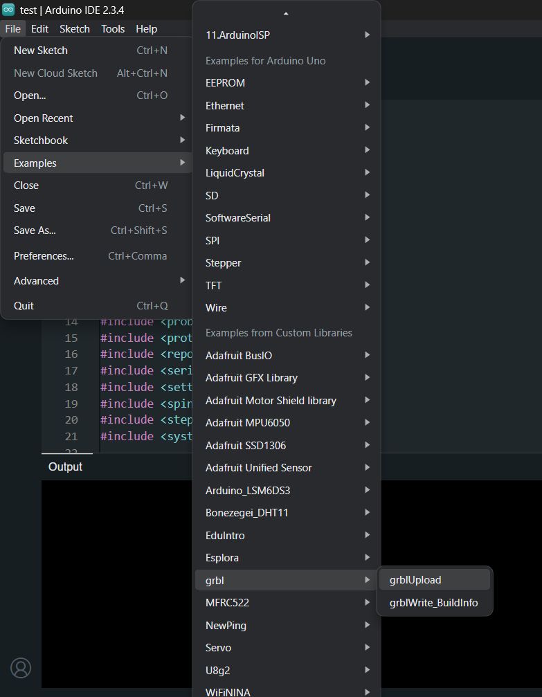542x697 pixels.
Task: Expand MFRC522 examples submenu
Action: (x=287, y=602)
